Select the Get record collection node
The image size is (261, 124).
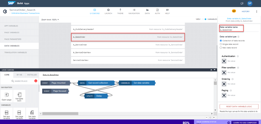click(x=96, y=83)
